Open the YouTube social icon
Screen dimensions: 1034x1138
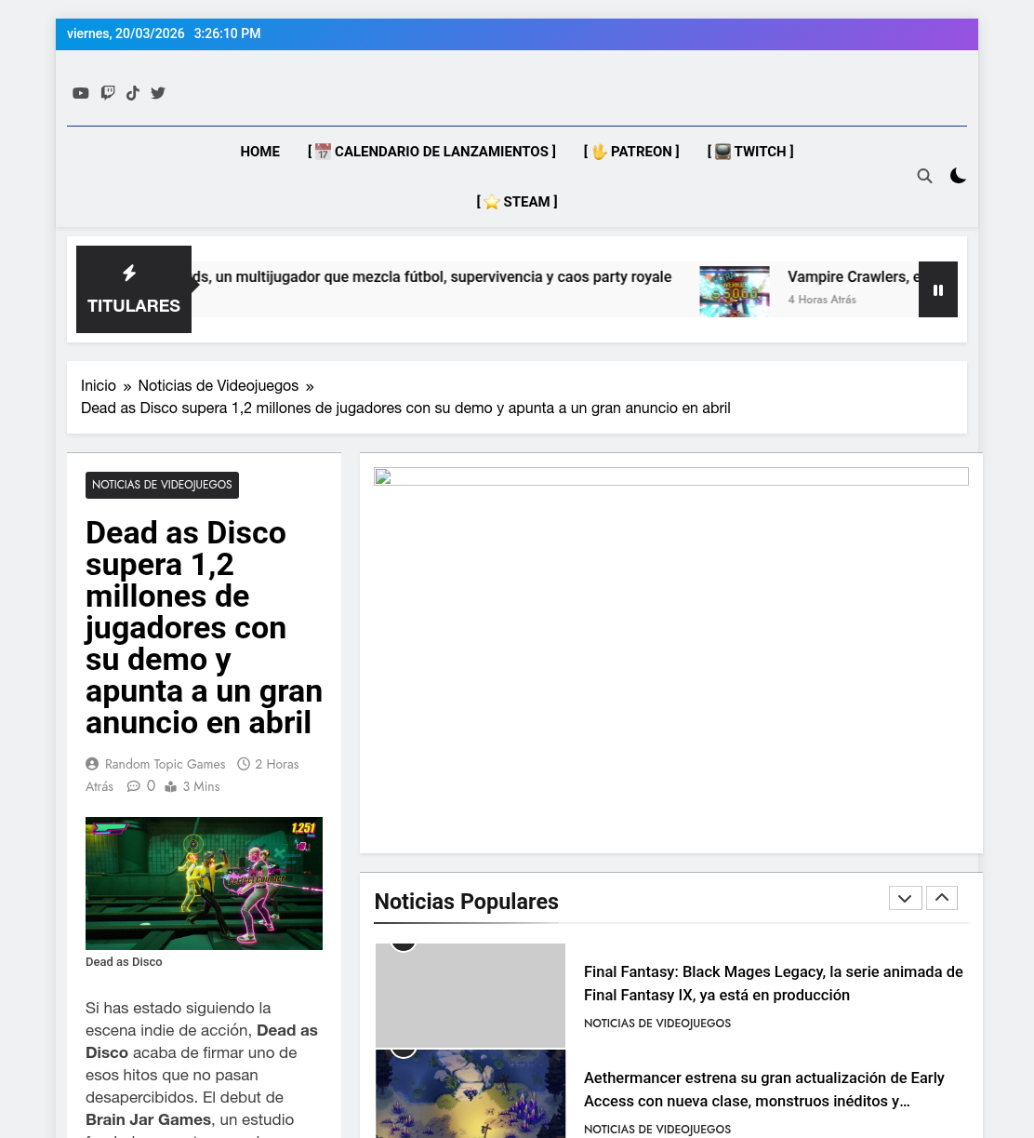pos(81,93)
